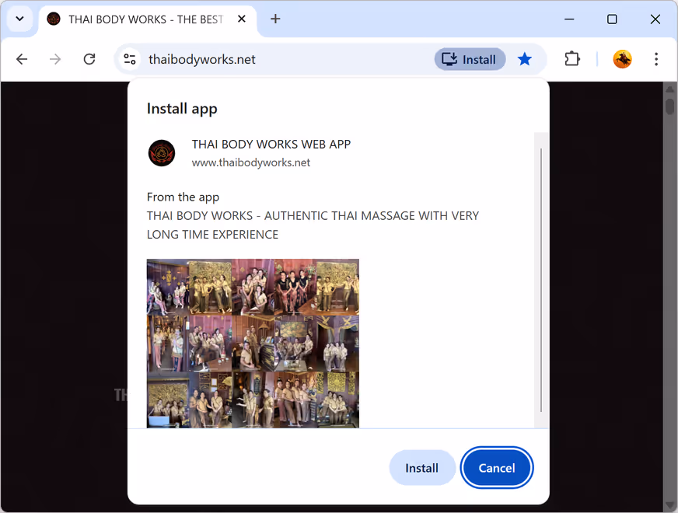This screenshot has height=513, width=678.
Task: Click the app screenshot collage thumbnail
Action: 253,343
